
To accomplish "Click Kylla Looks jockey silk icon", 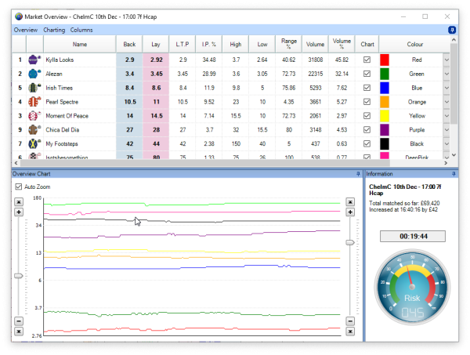I will pyautogui.click(x=34, y=60).
